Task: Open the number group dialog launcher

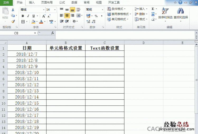Action: tap(103, 27)
